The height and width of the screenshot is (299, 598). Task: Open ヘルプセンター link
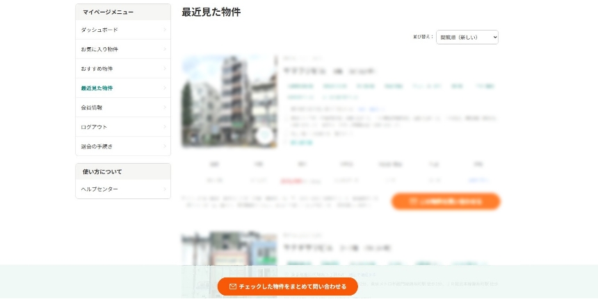click(x=123, y=189)
